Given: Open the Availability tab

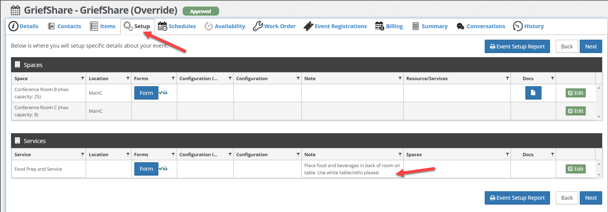Looking at the screenshot, I should point(225,26).
